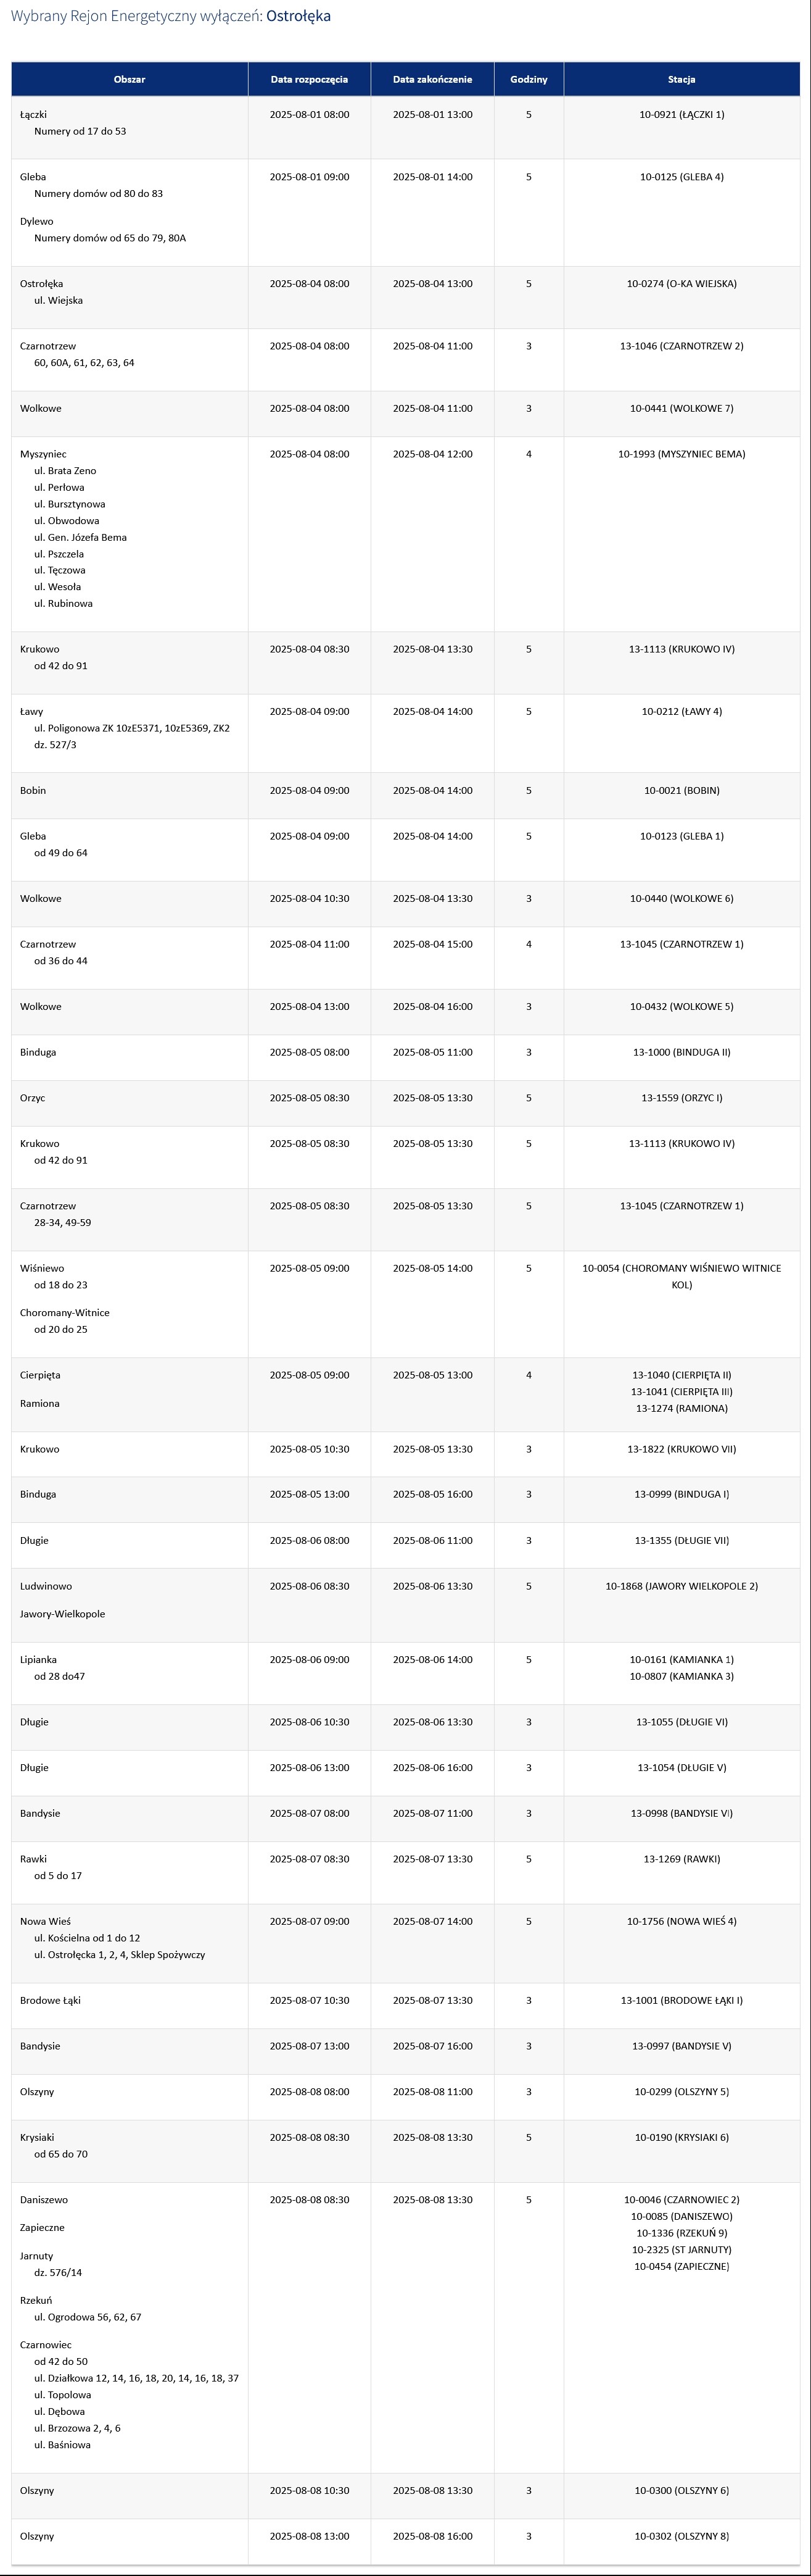Select station 10-0125 (GLEBA 4) cell
Screen dimensions: 811x2576
[682, 212]
